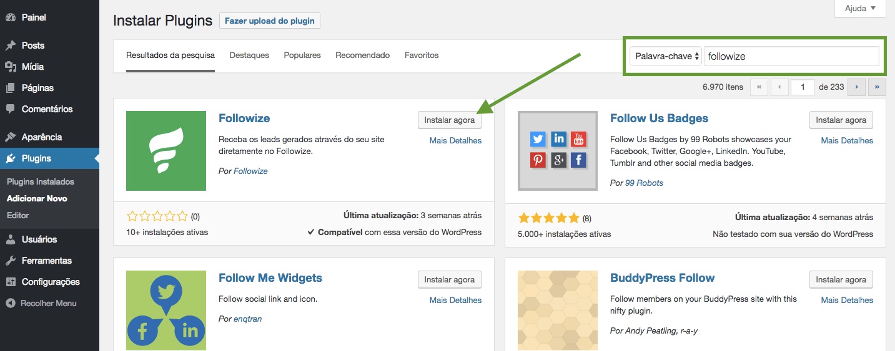This screenshot has width=895, height=351.
Task: Switch to Favoritos tab
Action: pyautogui.click(x=422, y=55)
